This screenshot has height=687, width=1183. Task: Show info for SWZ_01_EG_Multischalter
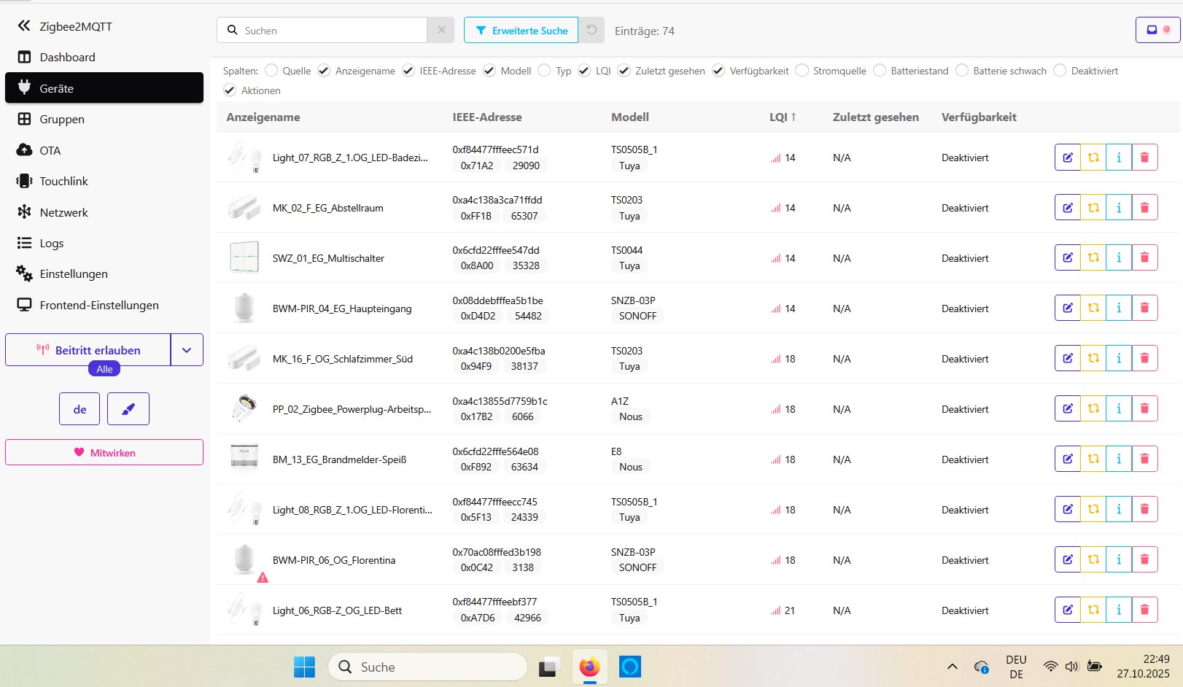tap(1118, 258)
